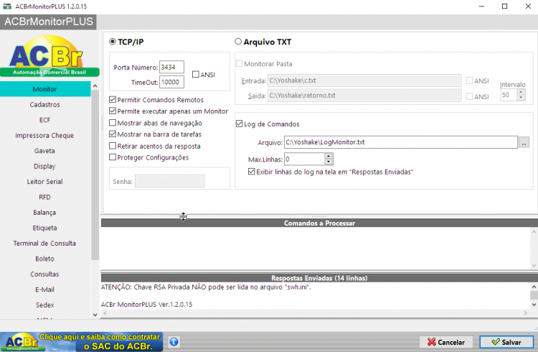Open the Consultas sidebar item
Screen dimensions: 538x352
click(45, 274)
